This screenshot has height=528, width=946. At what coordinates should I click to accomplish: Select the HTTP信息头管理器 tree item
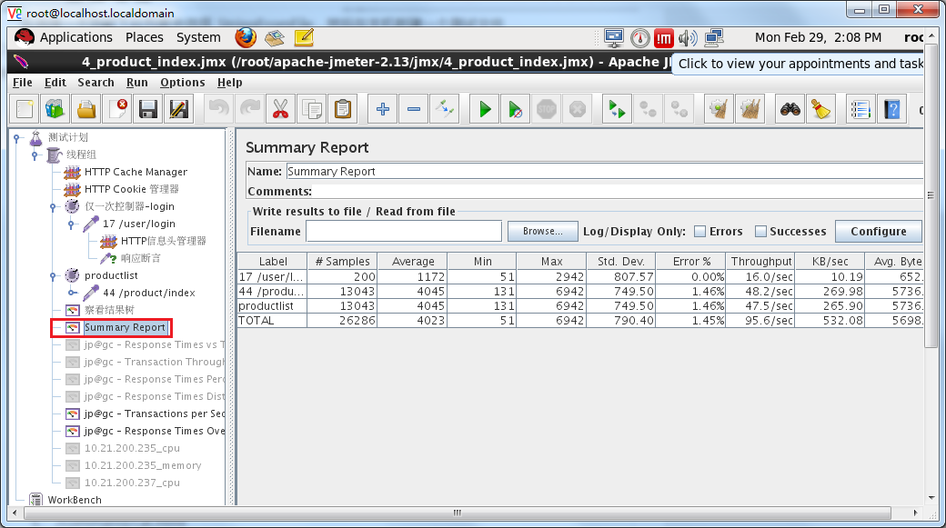pos(164,241)
